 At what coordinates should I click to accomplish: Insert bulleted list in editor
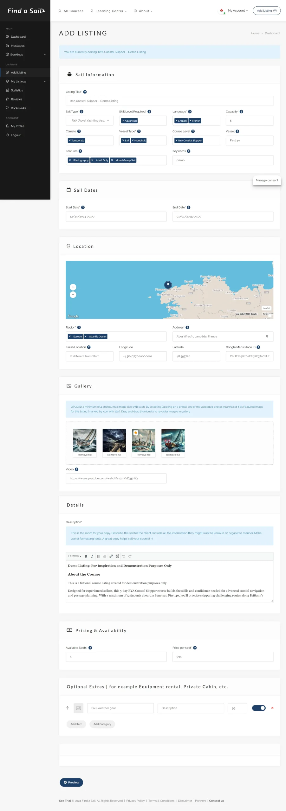point(99,556)
